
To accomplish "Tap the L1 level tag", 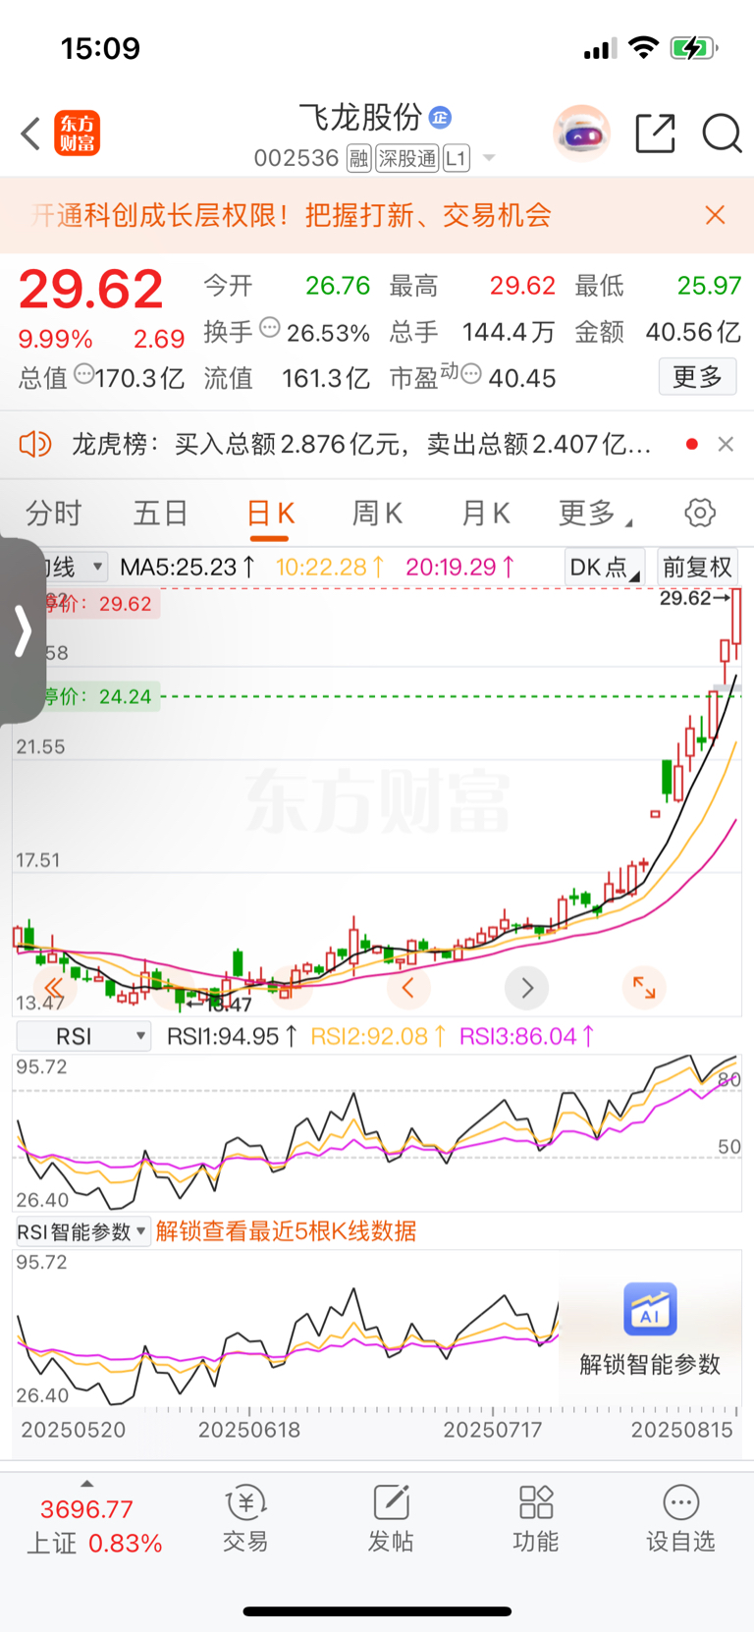I will tap(457, 158).
